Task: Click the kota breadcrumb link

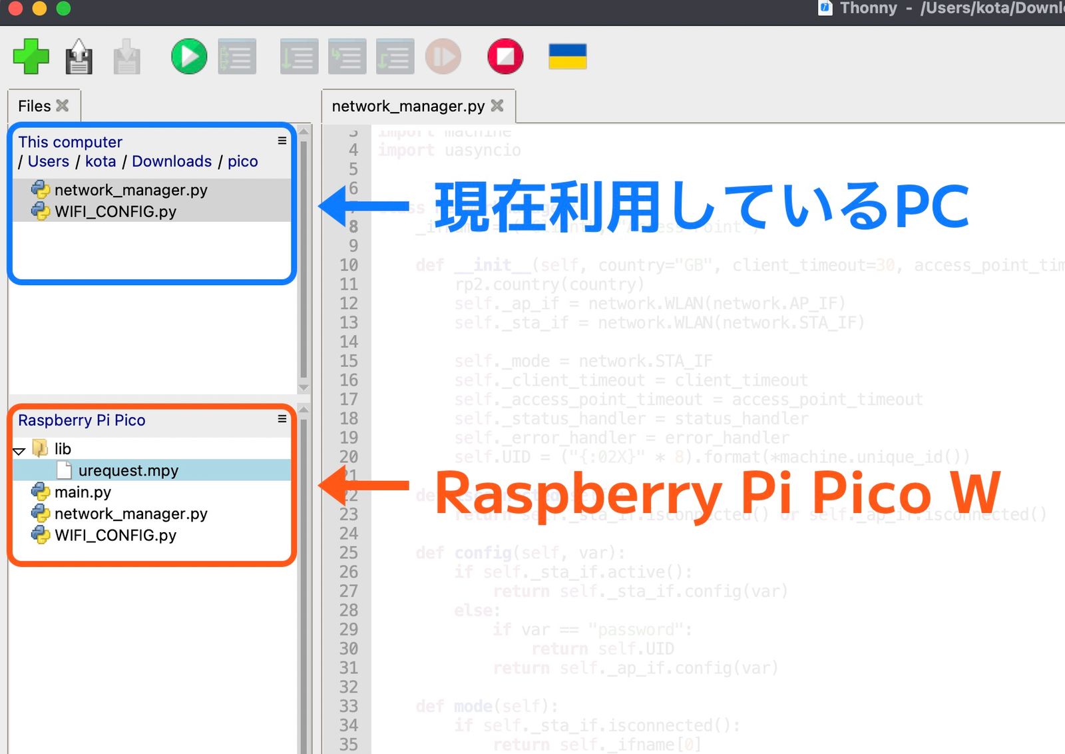Action: (101, 161)
